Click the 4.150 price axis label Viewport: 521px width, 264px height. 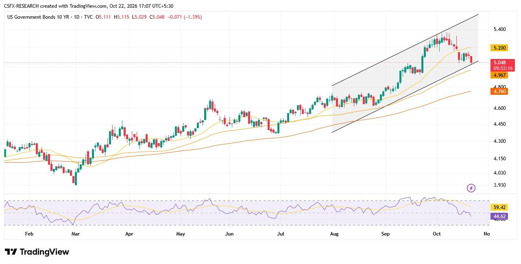(x=499, y=159)
